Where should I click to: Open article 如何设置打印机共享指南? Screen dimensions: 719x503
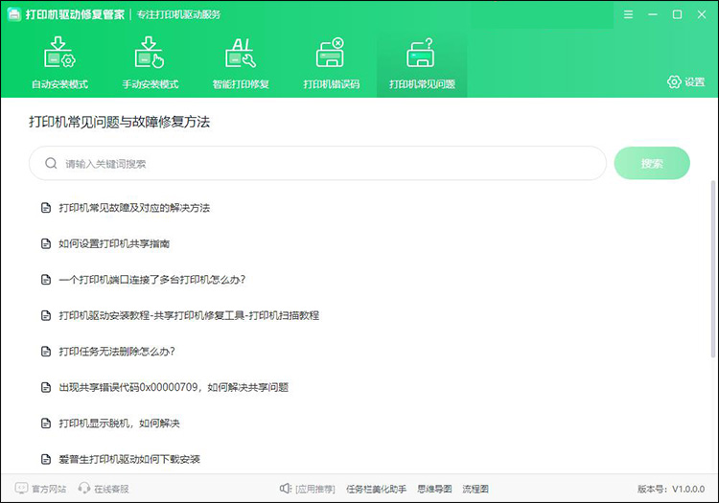(x=114, y=243)
